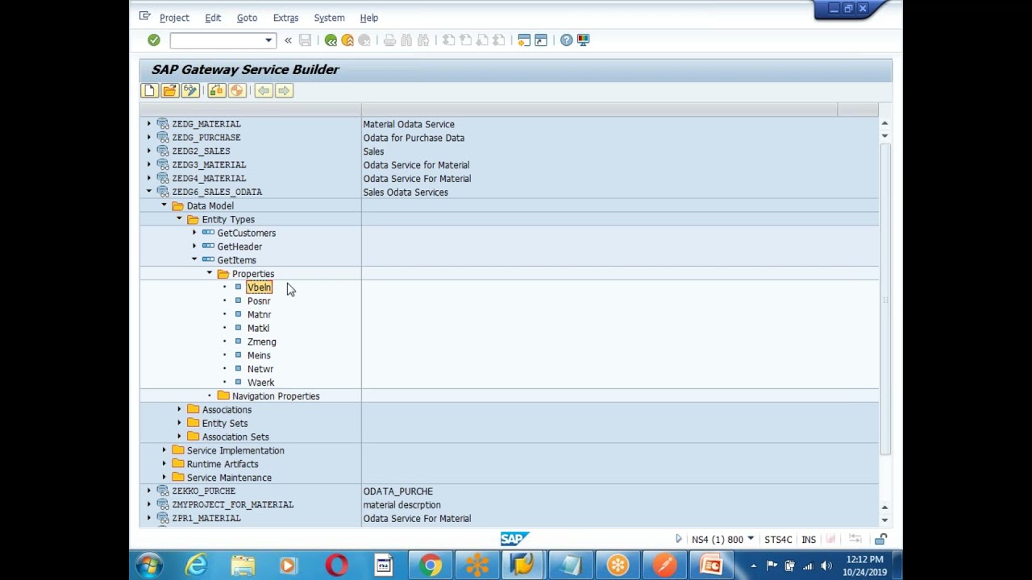The image size is (1032, 580).
Task: Click the yellow right navigation arrow icon
Action: tap(283, 91)
